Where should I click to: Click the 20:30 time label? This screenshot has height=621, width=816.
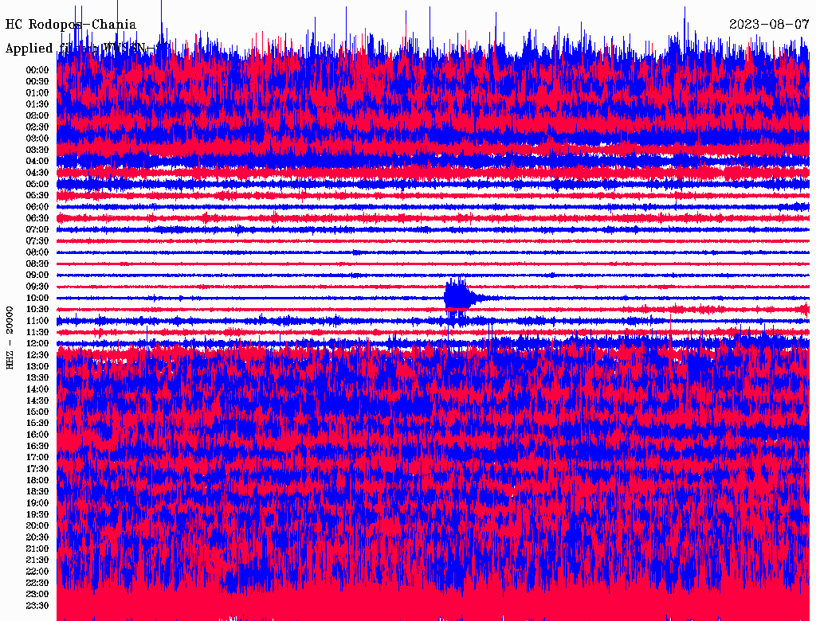pos(37,537)
